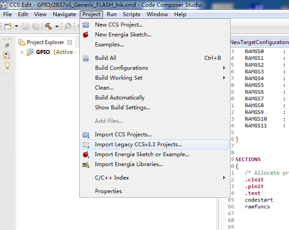Screen dimensions: 289x230
Task: Click the Import Energia Sketch icon
Action: (86, 154)
